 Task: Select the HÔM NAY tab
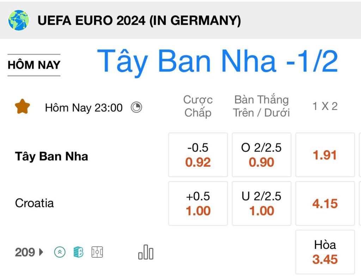tap(34, 65)
